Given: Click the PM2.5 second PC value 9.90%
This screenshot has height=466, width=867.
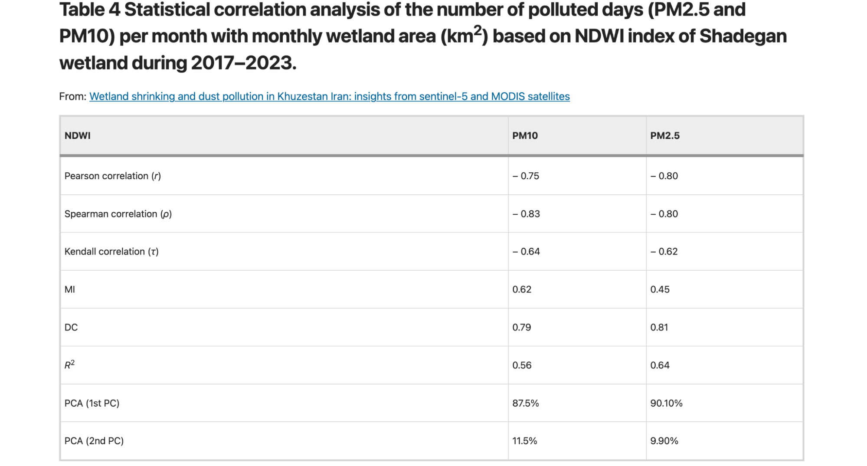Looking at the screenshot, I should 664,441.
